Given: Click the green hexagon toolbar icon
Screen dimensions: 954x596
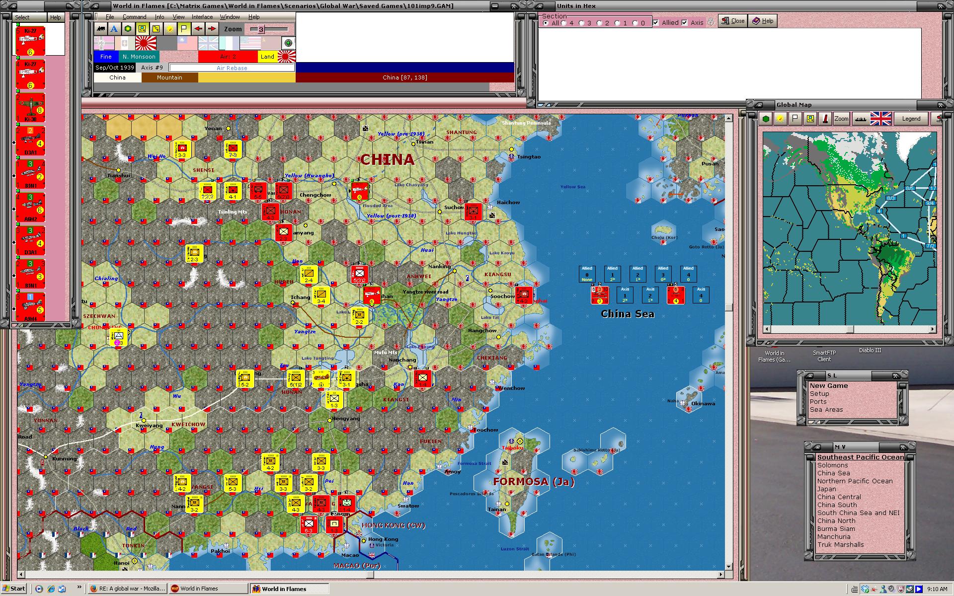Looking at the screenshot, I should [x=129, y=28].
